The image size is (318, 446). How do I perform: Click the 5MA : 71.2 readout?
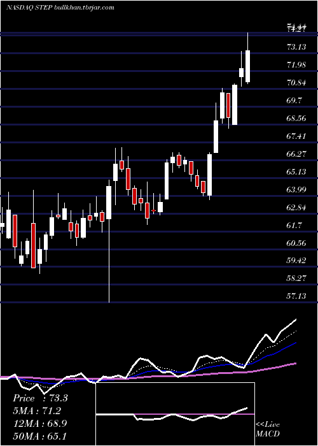tap(37, 411)
